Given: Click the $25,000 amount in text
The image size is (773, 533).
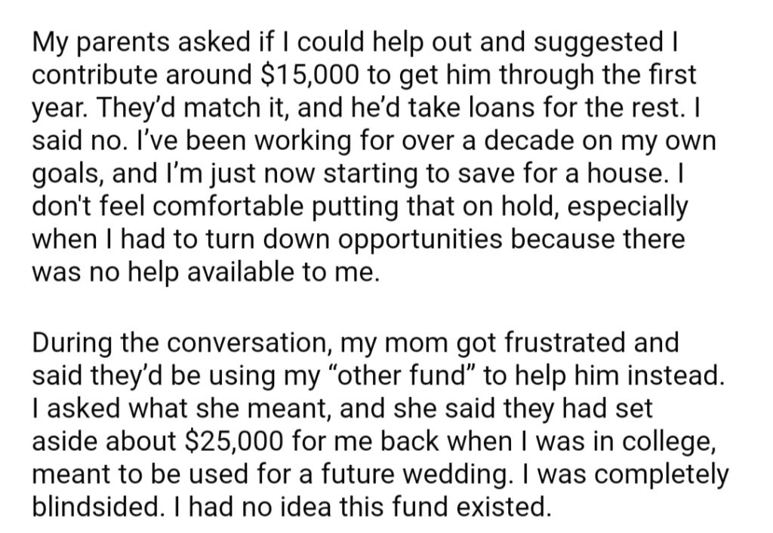Looking at the screenshot, I should 234,442.
